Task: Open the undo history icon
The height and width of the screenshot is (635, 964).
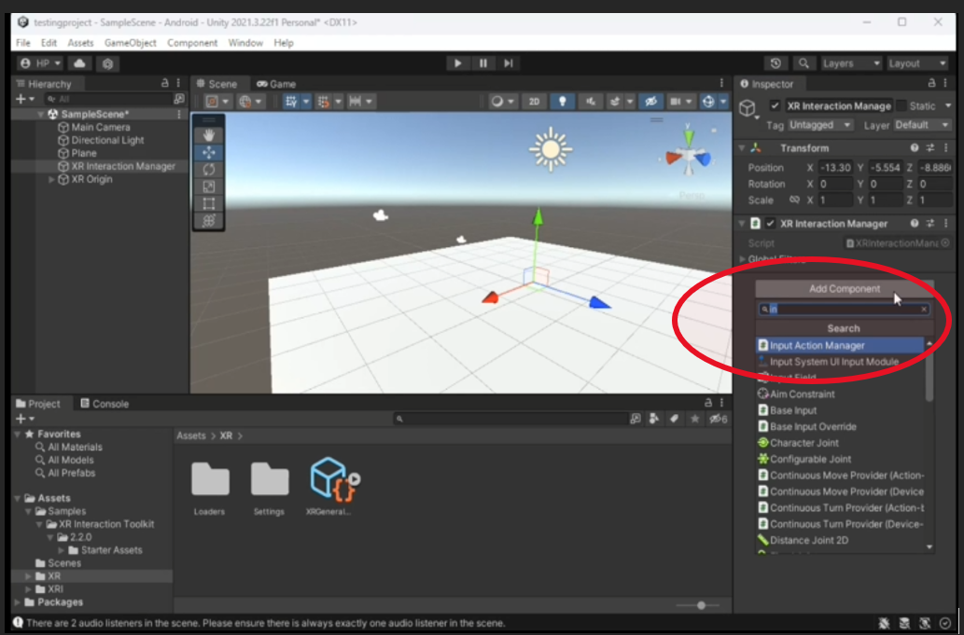Action: 775,63
